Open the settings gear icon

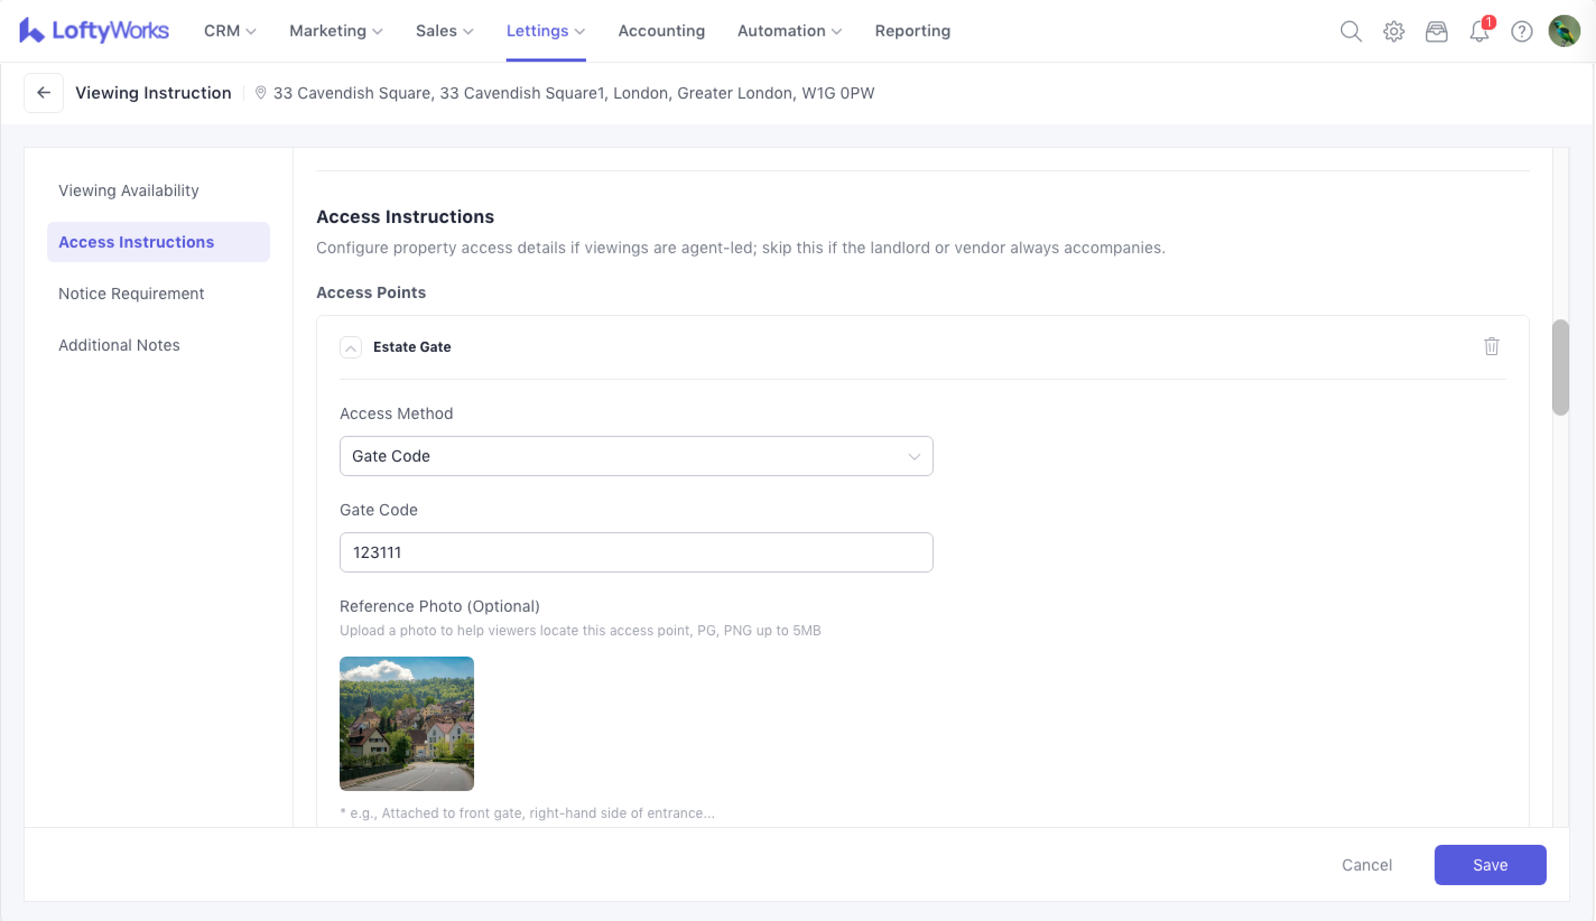[x=1394, y=31]
